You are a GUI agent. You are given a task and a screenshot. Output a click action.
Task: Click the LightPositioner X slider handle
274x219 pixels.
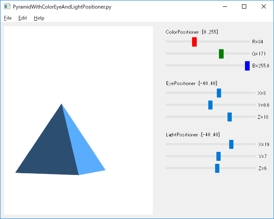(231, 145)
